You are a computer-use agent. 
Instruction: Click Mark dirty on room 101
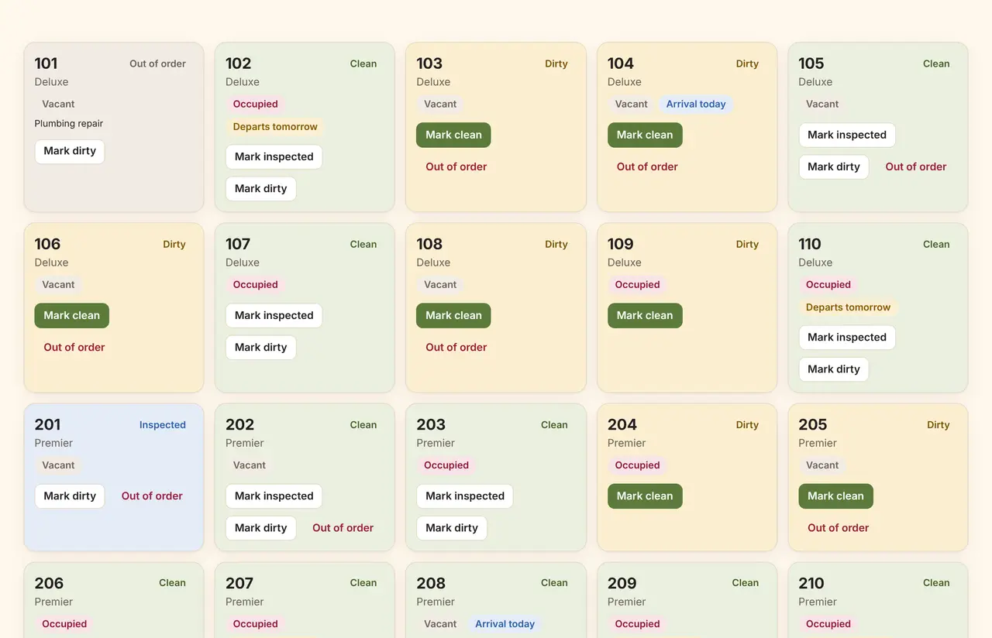click(70, 151)
